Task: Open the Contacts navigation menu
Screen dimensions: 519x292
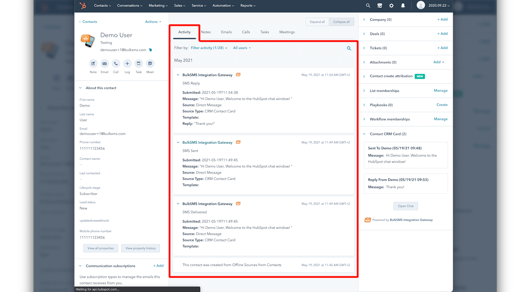Action: pyautogui.click(x=102, y=6)
